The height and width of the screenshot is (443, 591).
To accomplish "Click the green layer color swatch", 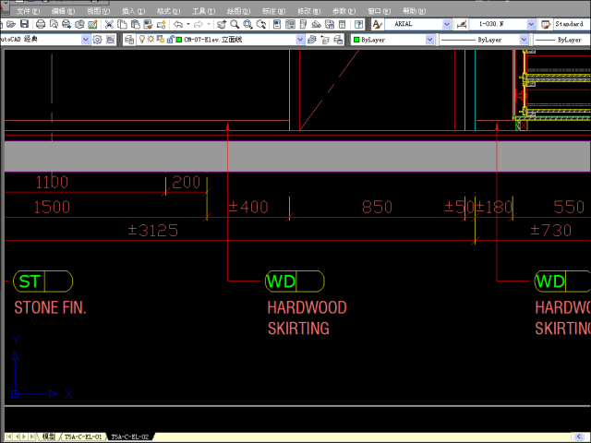I will point(179,39).
